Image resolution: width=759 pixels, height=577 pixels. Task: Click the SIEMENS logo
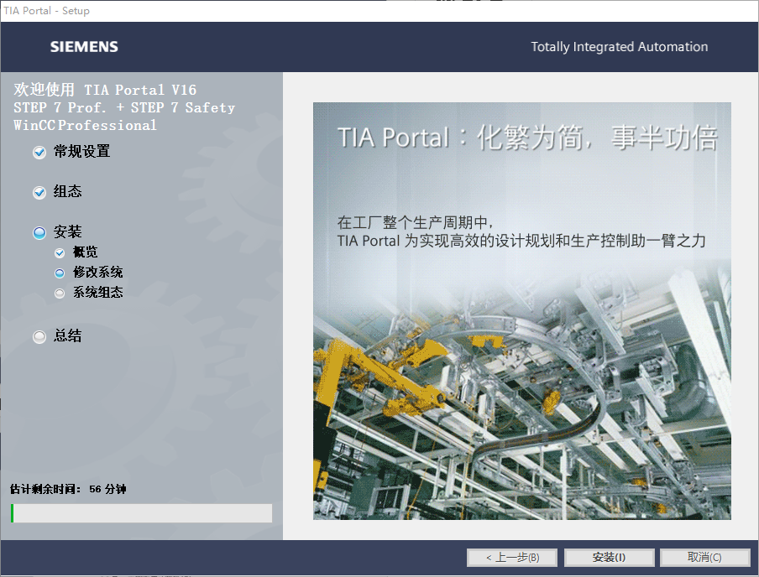click(84, 46)
